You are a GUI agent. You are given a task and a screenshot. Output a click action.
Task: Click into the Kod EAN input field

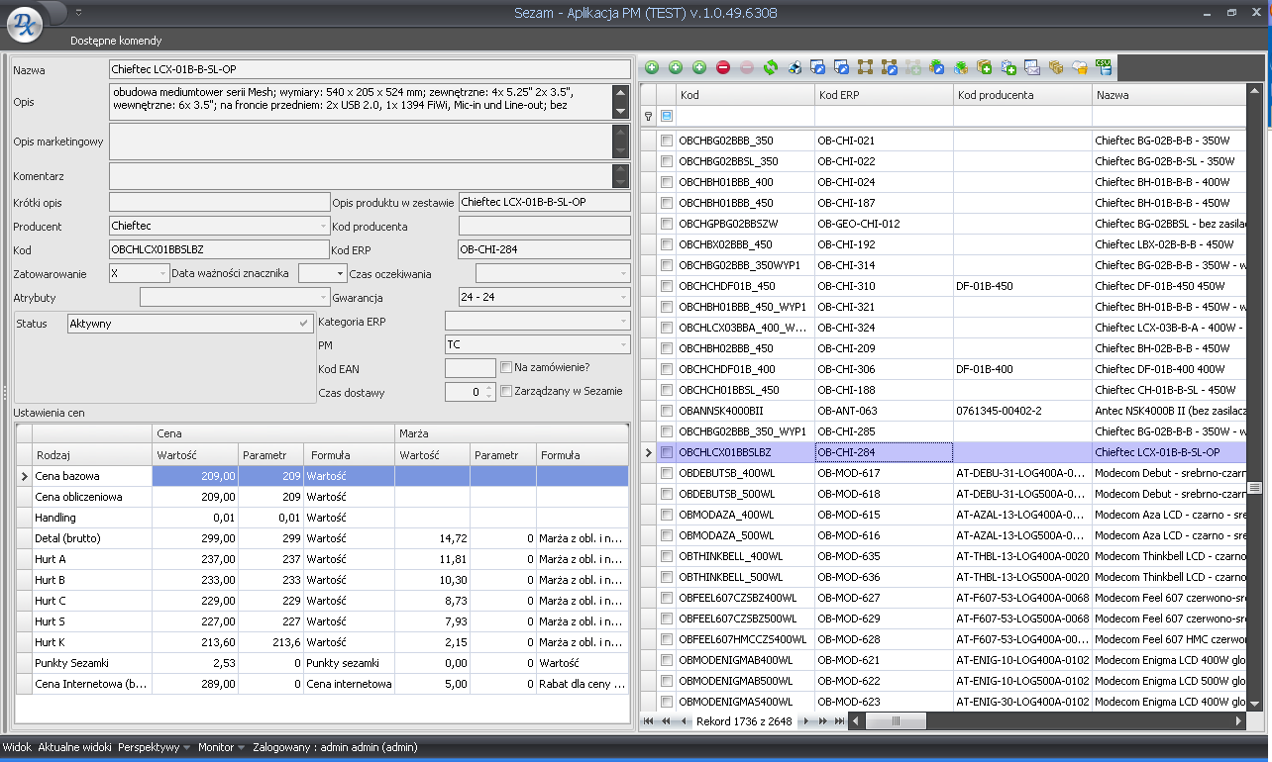471,368
